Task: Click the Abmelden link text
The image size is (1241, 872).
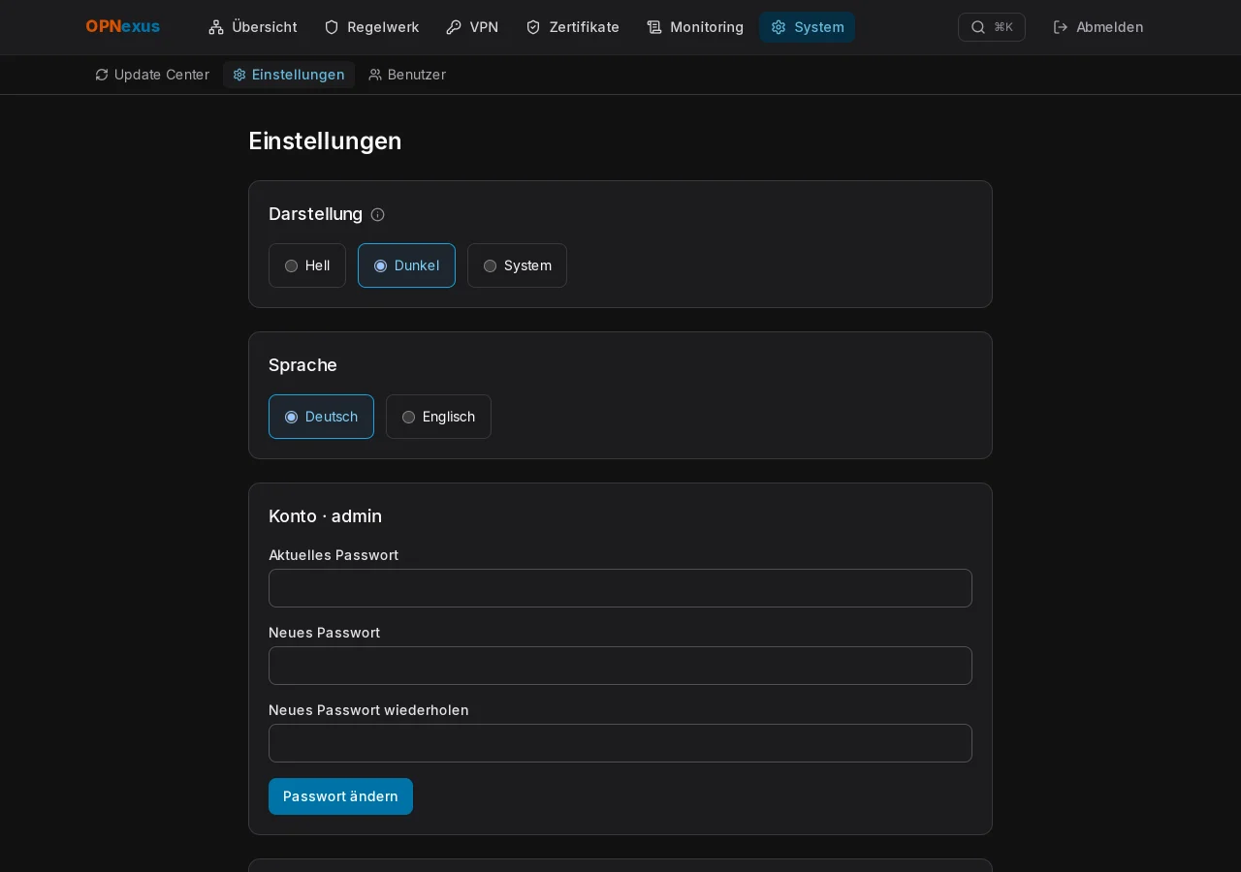Action: click(1109, 27)
